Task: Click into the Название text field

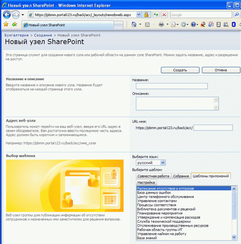Action: pos(172,86)
